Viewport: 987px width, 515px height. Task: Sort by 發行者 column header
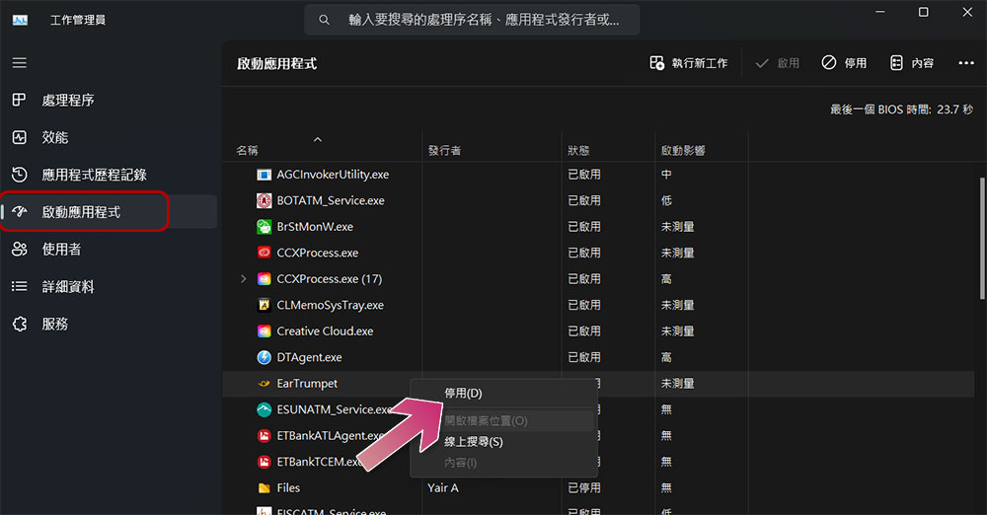[444, 151]
